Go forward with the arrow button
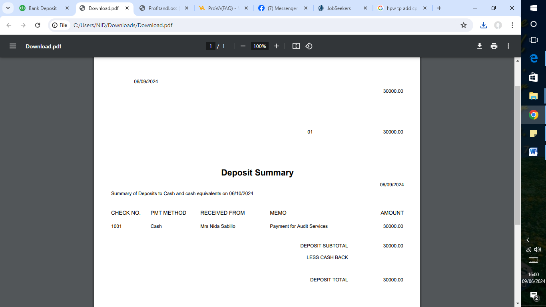 click(23, 25)
